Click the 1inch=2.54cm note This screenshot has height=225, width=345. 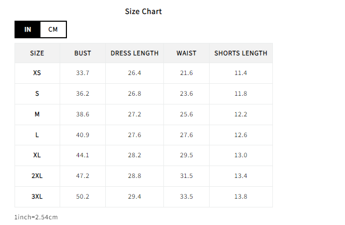(36, 217)
